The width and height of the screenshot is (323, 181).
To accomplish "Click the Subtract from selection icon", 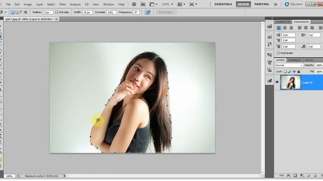I will tap(21, 12).
